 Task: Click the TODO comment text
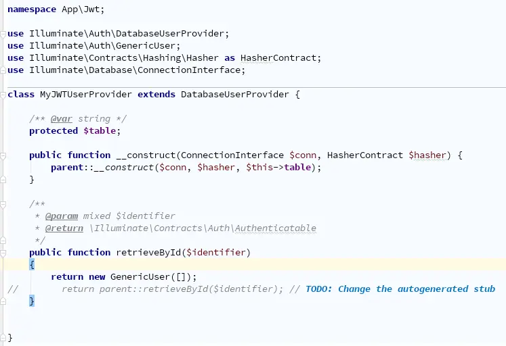coord(400,289)
